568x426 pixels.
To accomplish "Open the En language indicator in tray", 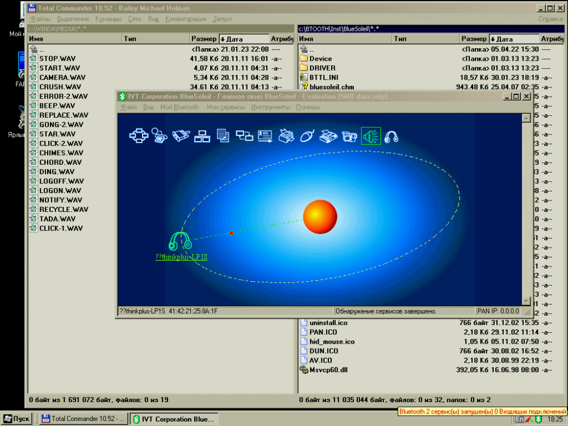I will click(519, 419).
